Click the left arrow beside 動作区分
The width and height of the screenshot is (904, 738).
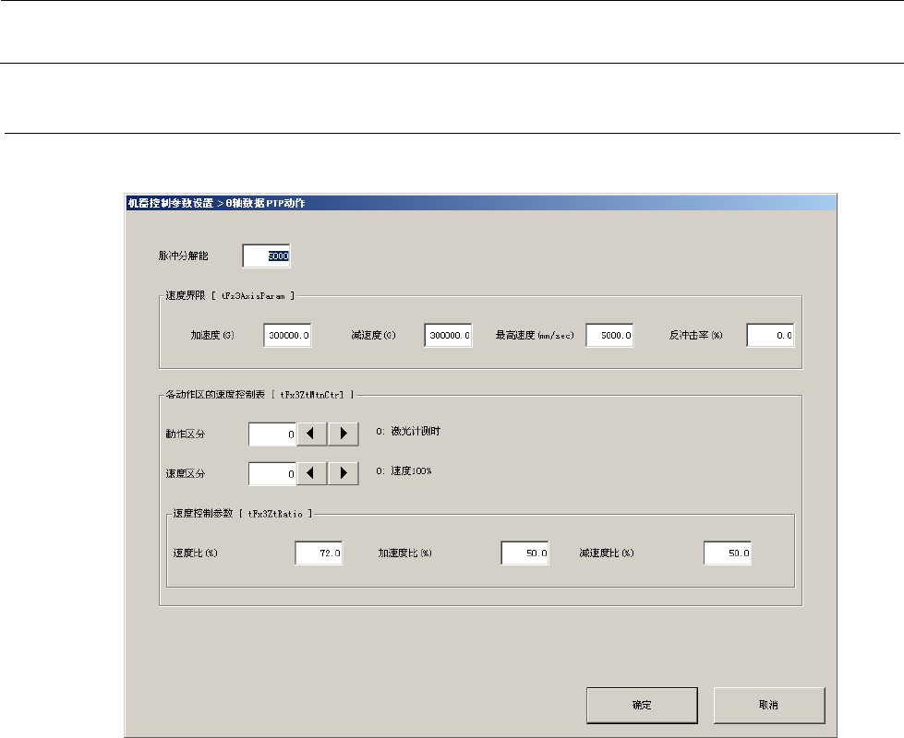312,435
